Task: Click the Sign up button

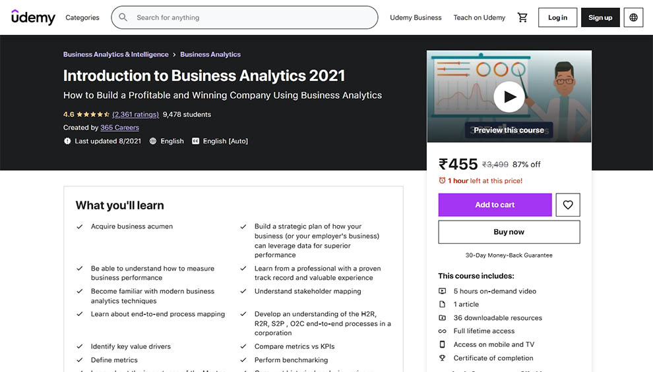Action: 600,18
